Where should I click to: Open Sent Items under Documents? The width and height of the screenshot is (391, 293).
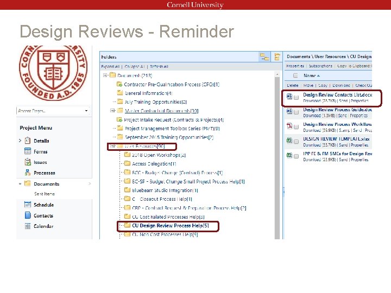pos(45,194)
